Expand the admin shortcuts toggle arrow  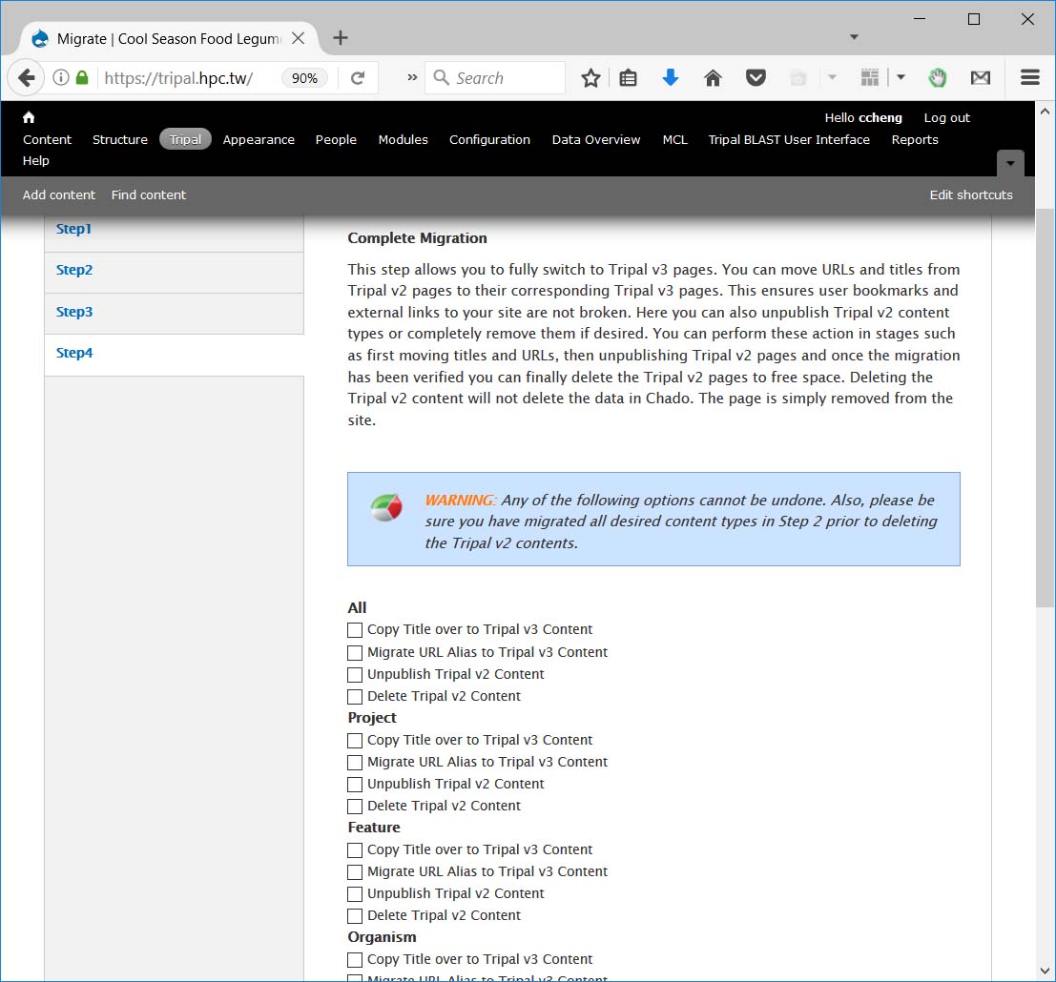click(x=1010, y=163)
